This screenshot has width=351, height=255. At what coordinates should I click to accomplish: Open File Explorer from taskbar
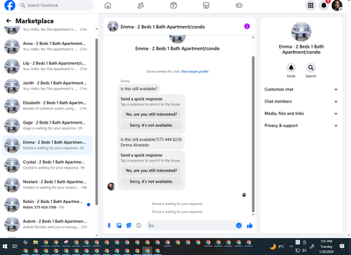click(36, 242)
